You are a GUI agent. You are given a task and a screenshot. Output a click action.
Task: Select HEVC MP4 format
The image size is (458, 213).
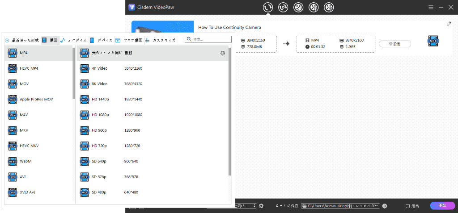coord(38,68)
